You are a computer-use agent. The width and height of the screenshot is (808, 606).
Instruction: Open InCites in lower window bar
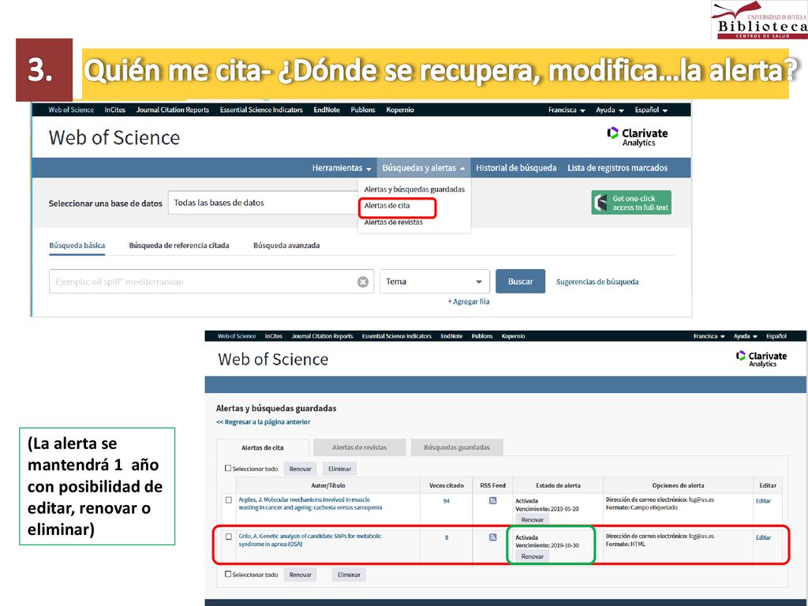(x=274, y=336)
